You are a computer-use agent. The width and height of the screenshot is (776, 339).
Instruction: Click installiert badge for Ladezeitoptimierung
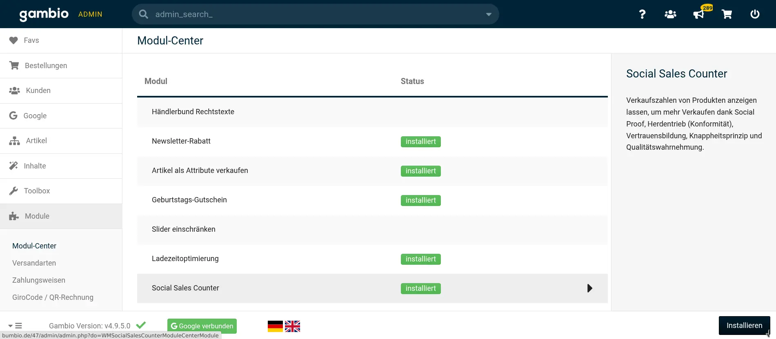420,259
